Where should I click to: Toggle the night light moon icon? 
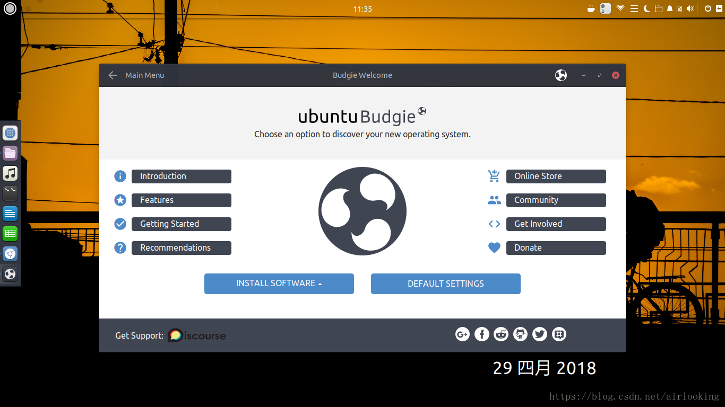[x=647, y=8]
